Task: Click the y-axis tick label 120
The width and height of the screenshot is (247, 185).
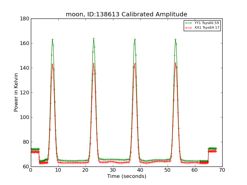Action: pyautogui.click(x=25, y=93)
